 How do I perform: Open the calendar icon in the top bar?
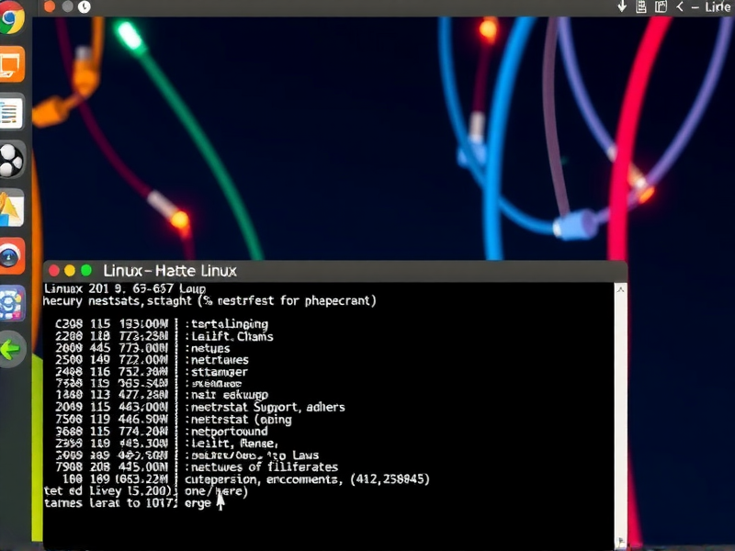pos(641,7)
